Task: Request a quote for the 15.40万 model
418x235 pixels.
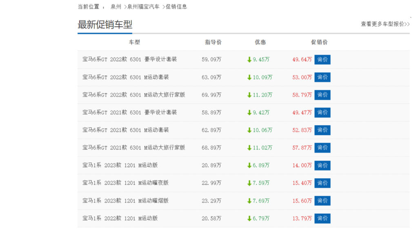Action: [322, 183]
